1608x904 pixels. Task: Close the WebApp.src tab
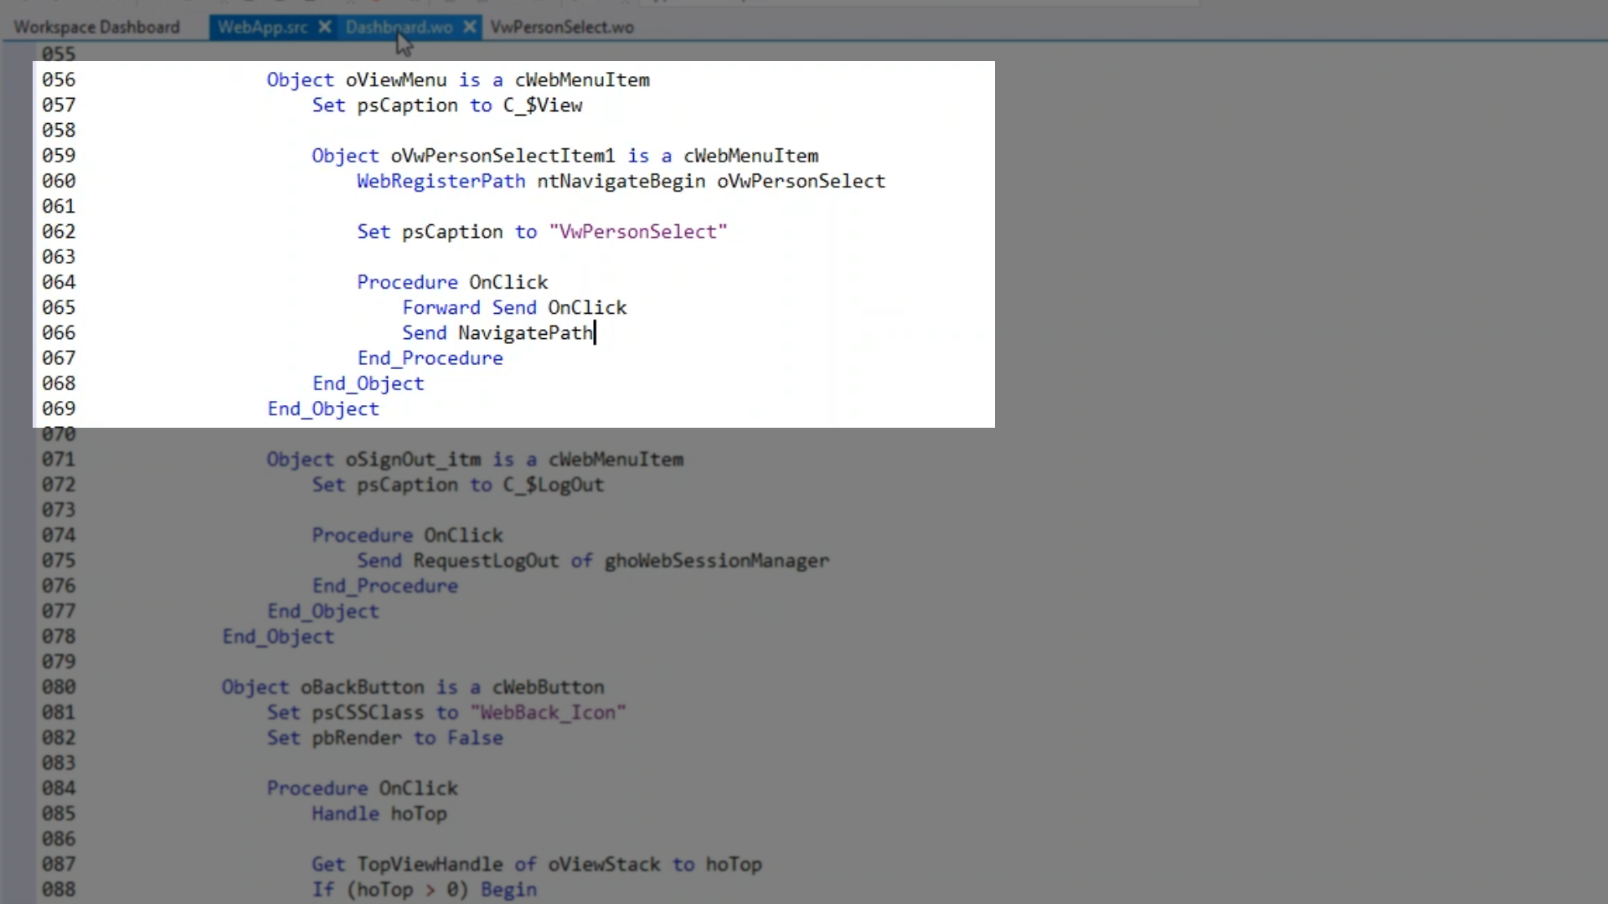(325, 27)
